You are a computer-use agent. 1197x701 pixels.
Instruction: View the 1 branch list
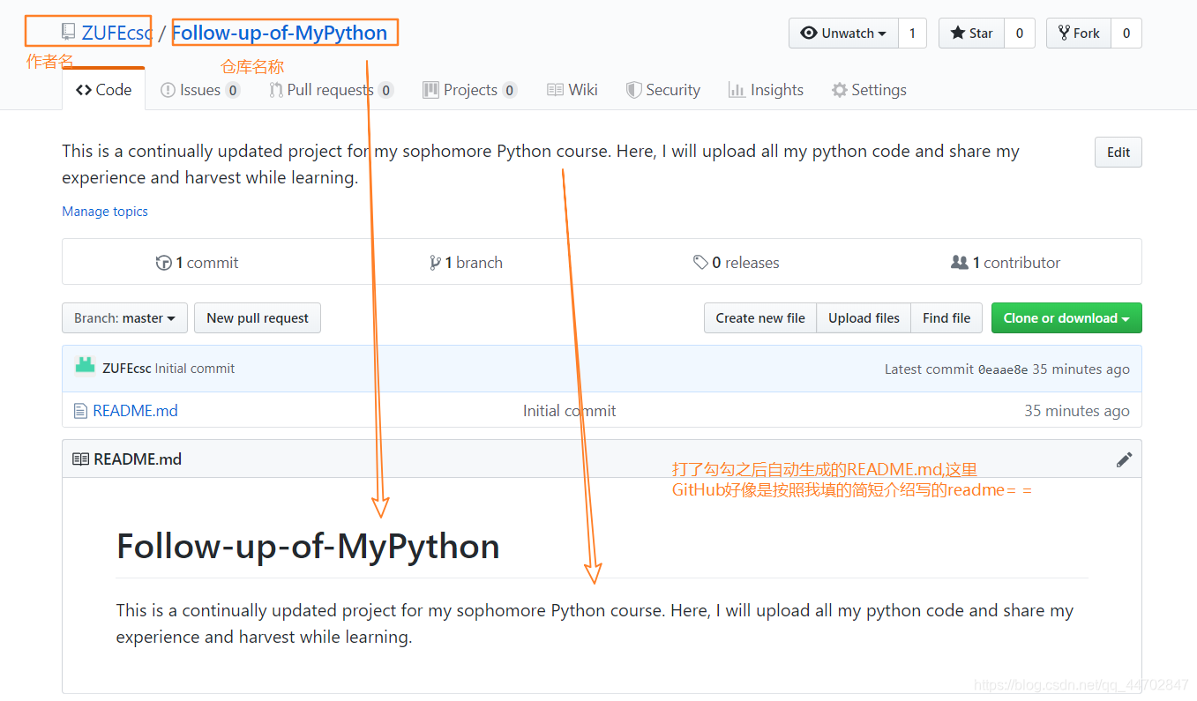point(466,263)
